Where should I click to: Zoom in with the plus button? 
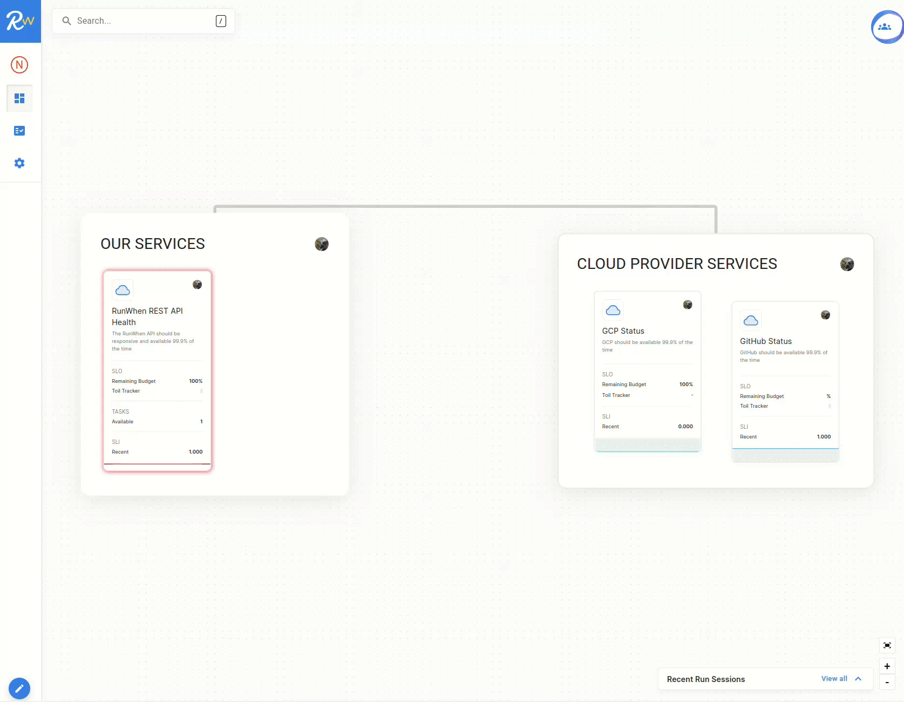coord(887,666)
